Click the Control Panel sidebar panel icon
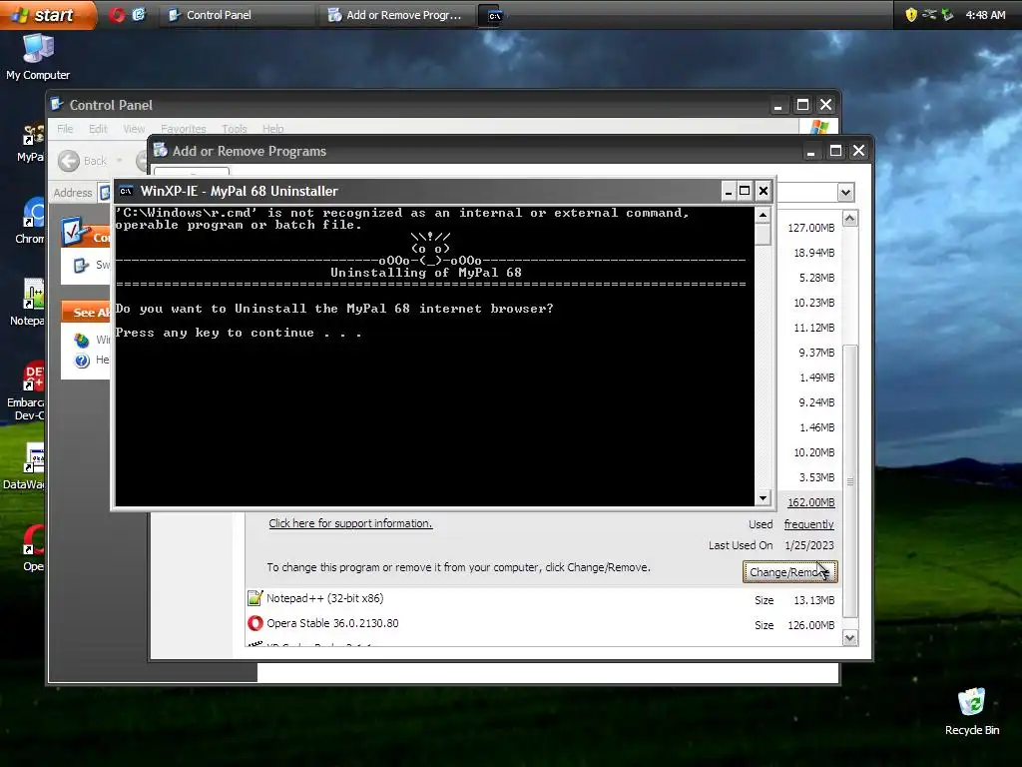1022x767 pixels. (76, 232)
